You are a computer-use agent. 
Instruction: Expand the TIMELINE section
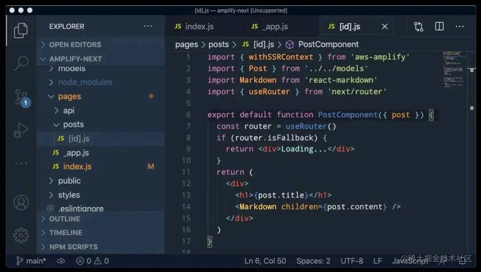click(x=101, y=233)
